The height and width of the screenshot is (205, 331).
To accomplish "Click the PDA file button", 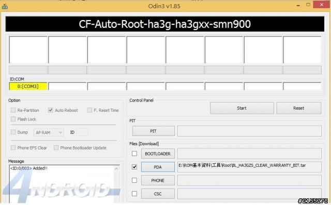I will coord(158,167).
